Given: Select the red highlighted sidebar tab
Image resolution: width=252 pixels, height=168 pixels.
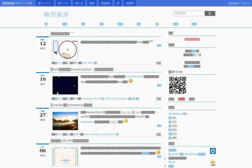Looking at the screenshot, I should [181, 99].
